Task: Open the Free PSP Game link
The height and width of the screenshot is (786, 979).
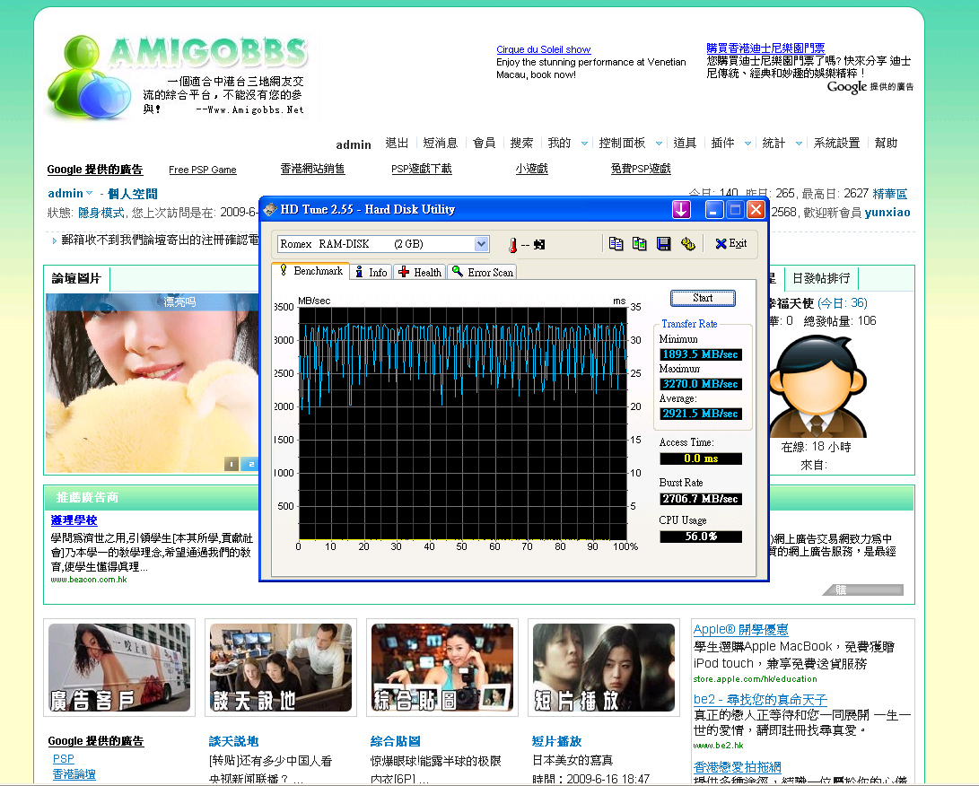Action: coord(203,170)
